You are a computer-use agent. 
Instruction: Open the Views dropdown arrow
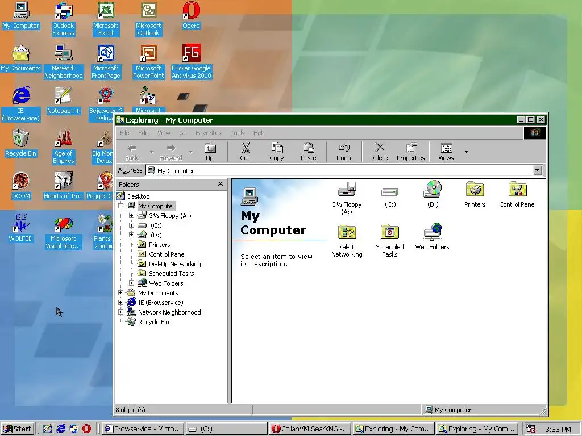click(x=466, y=152)
